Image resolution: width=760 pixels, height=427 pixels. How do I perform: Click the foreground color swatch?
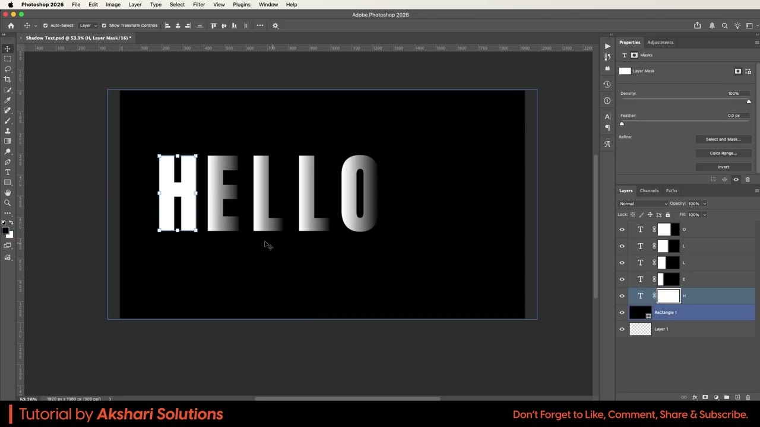pos(5,230)
